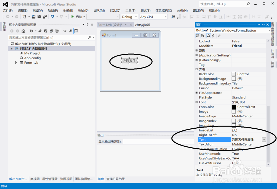Click the Categorized view icon in Properties

tap(198, 36)
